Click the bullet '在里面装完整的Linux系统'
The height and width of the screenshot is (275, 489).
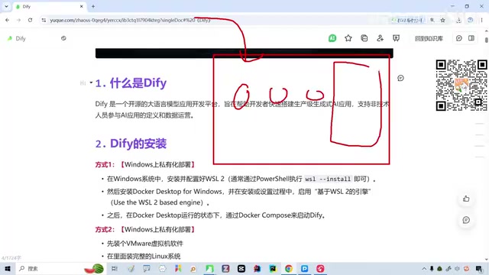[x=144, y=257]
